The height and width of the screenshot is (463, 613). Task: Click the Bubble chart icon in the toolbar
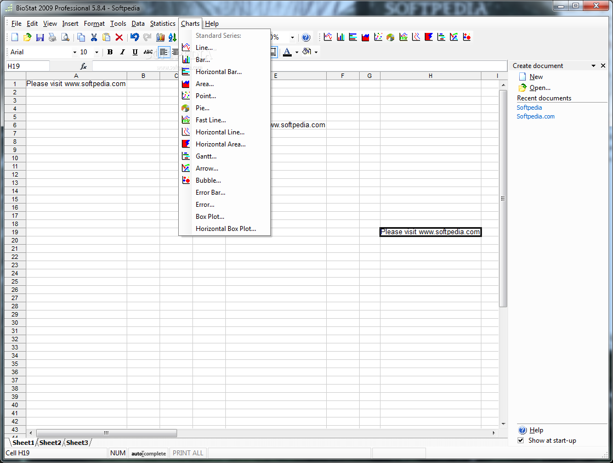click(467, 37)
